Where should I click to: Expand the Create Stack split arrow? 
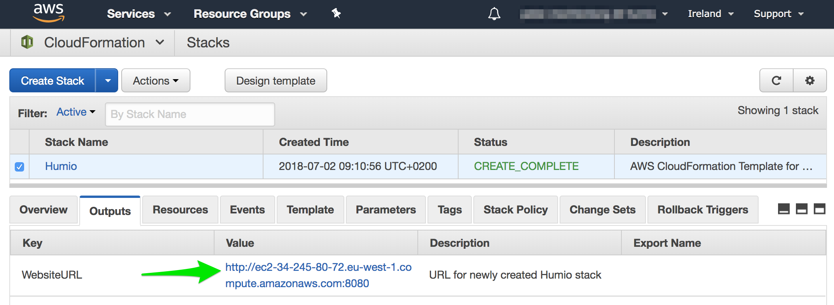[x=108, y=81]
